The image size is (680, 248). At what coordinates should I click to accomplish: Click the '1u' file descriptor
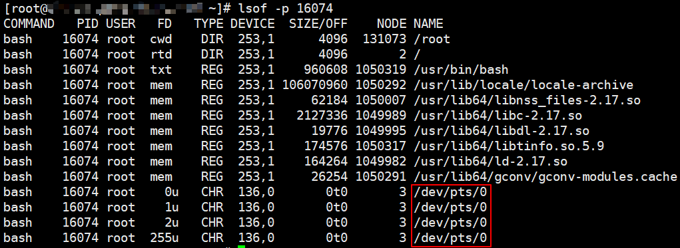click(172, 207)
